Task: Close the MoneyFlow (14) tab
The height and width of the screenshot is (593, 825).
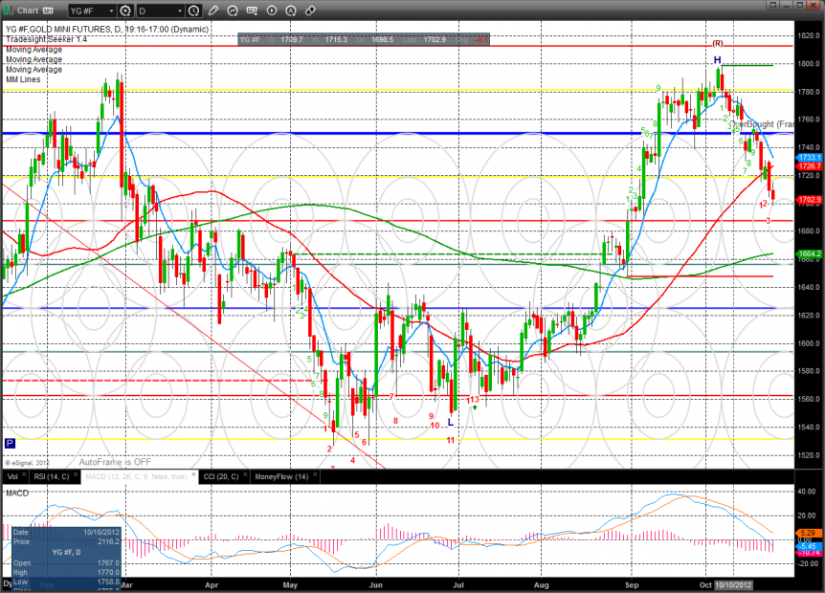Action: click(315, 474)
